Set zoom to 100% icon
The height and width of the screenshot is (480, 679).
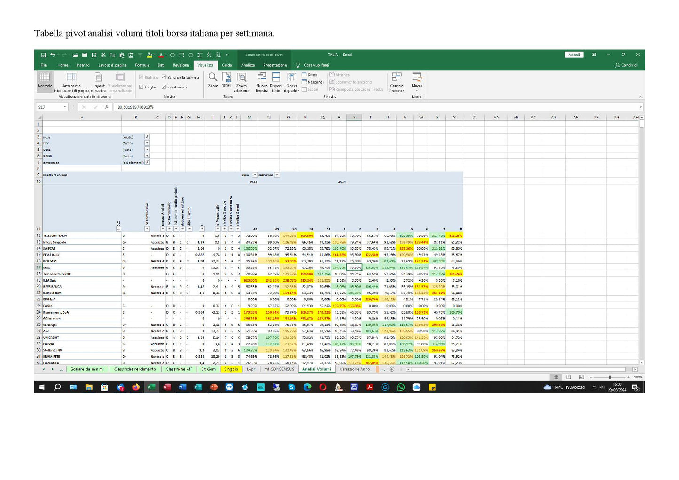[x=227, y=80]
